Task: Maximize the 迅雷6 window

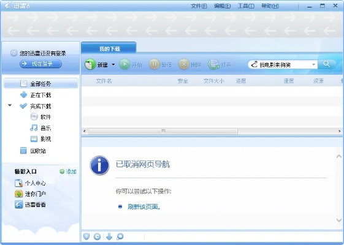Action: click(323, 6)
